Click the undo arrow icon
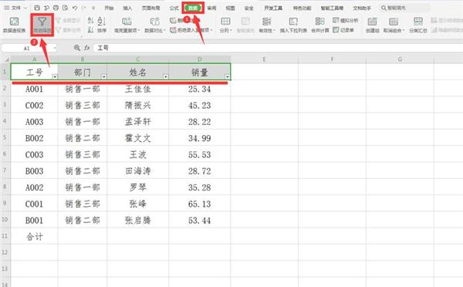Screen dimensions: 463x287 click(x=75, y=8)
